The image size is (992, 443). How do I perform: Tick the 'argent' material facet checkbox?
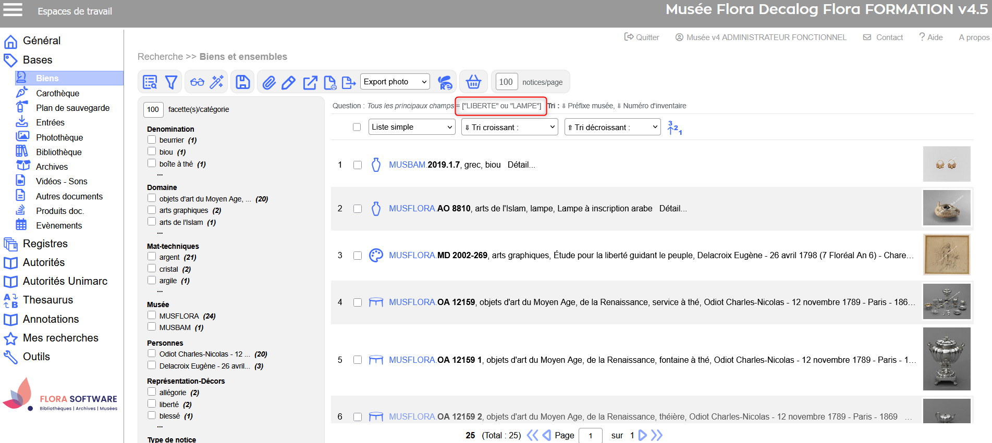[x=152, y=257]
